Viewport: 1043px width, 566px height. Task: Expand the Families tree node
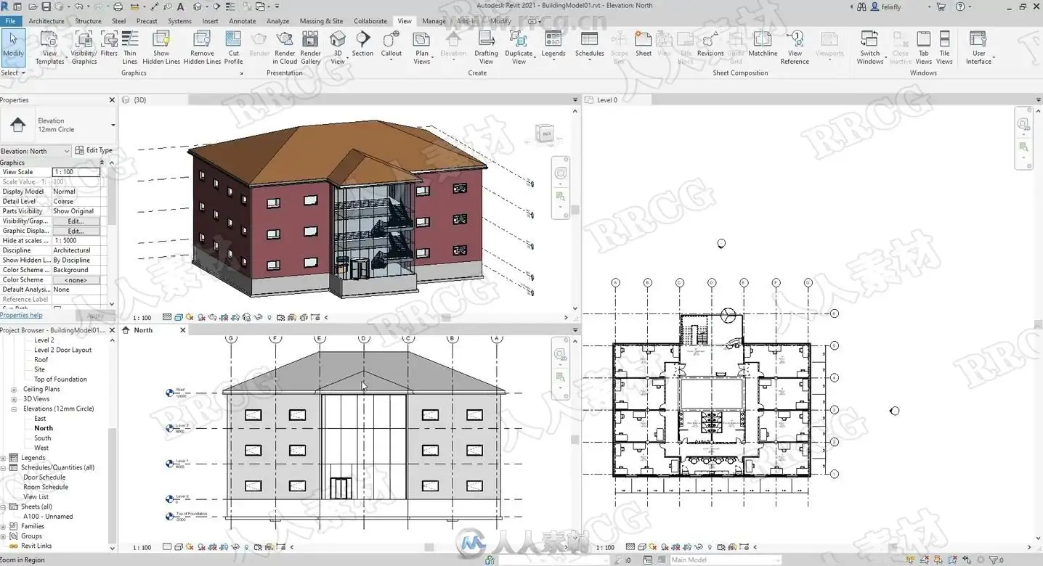point(4,527)
